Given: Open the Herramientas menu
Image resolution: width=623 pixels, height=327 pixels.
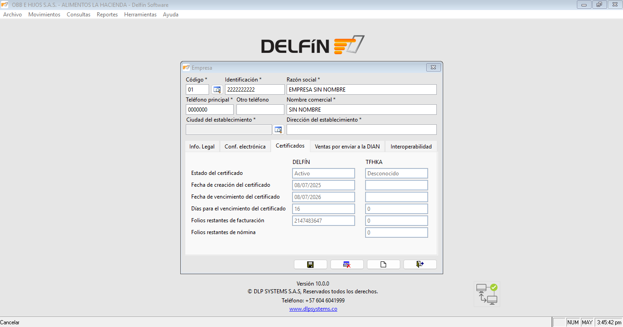Looking at the screenshot, I should click(x=140, y=15).
